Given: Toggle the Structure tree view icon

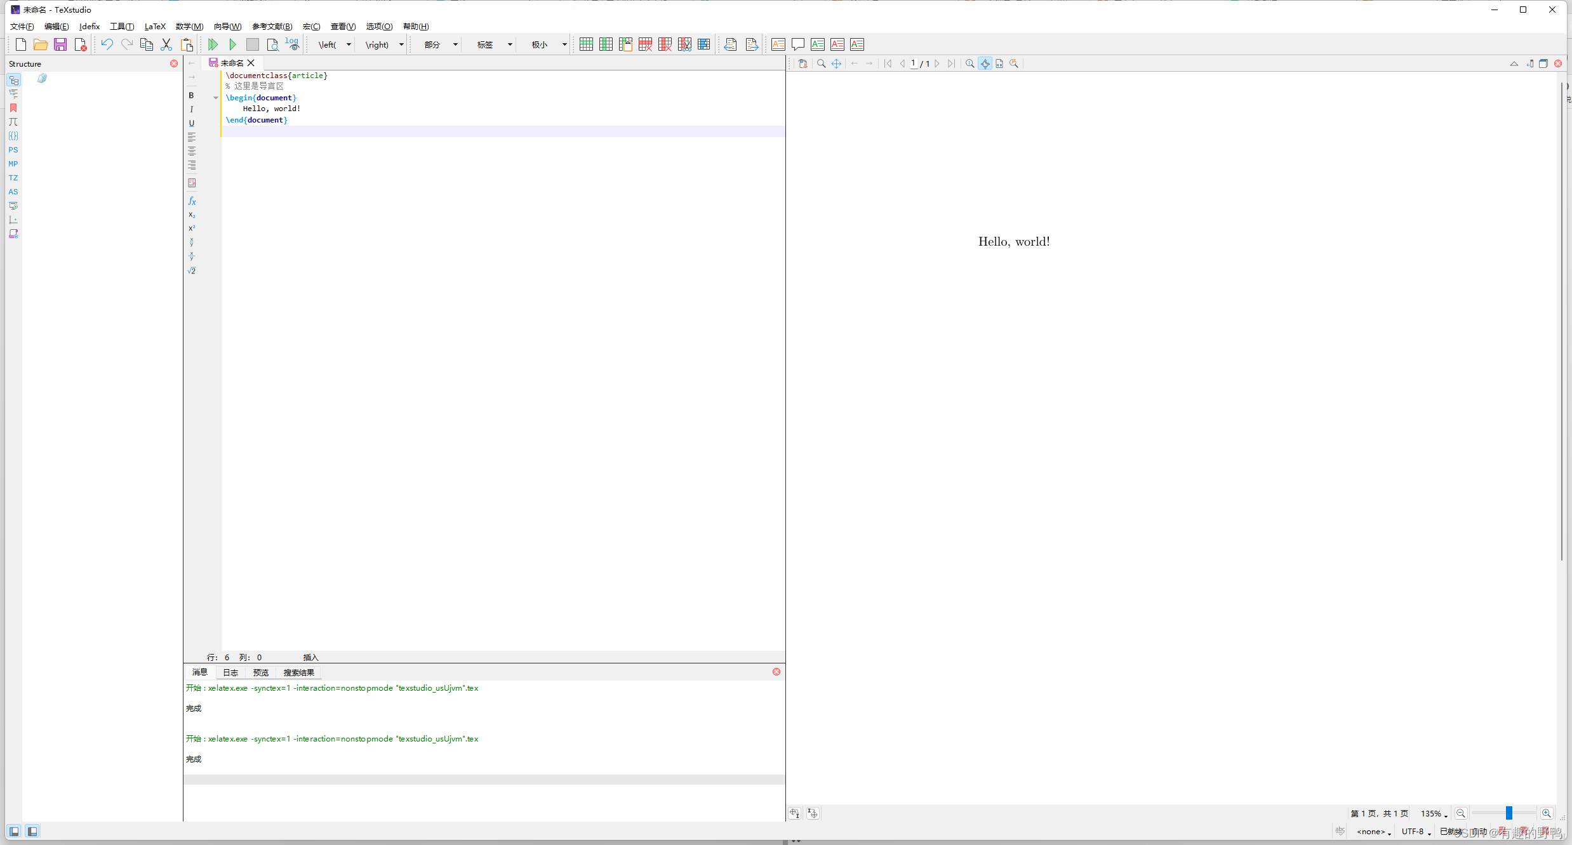Looking at the screenshot, I should (13, 80).
